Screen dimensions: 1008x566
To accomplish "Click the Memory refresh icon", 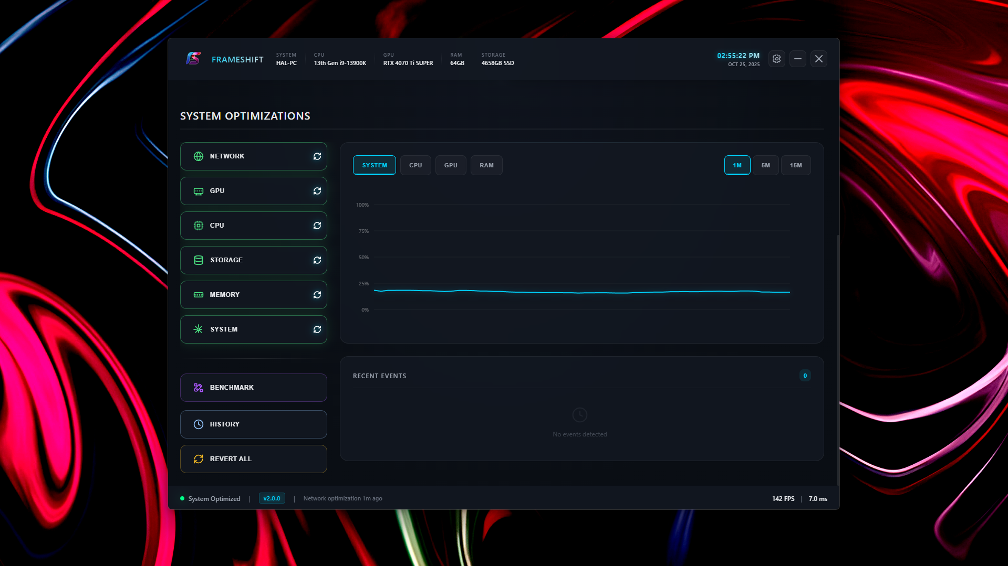I will (317, 294).
